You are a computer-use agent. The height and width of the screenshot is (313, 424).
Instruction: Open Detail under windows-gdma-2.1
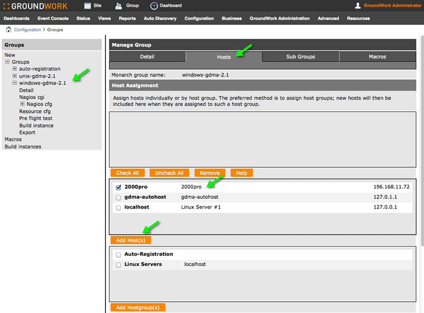coord(26,90)
